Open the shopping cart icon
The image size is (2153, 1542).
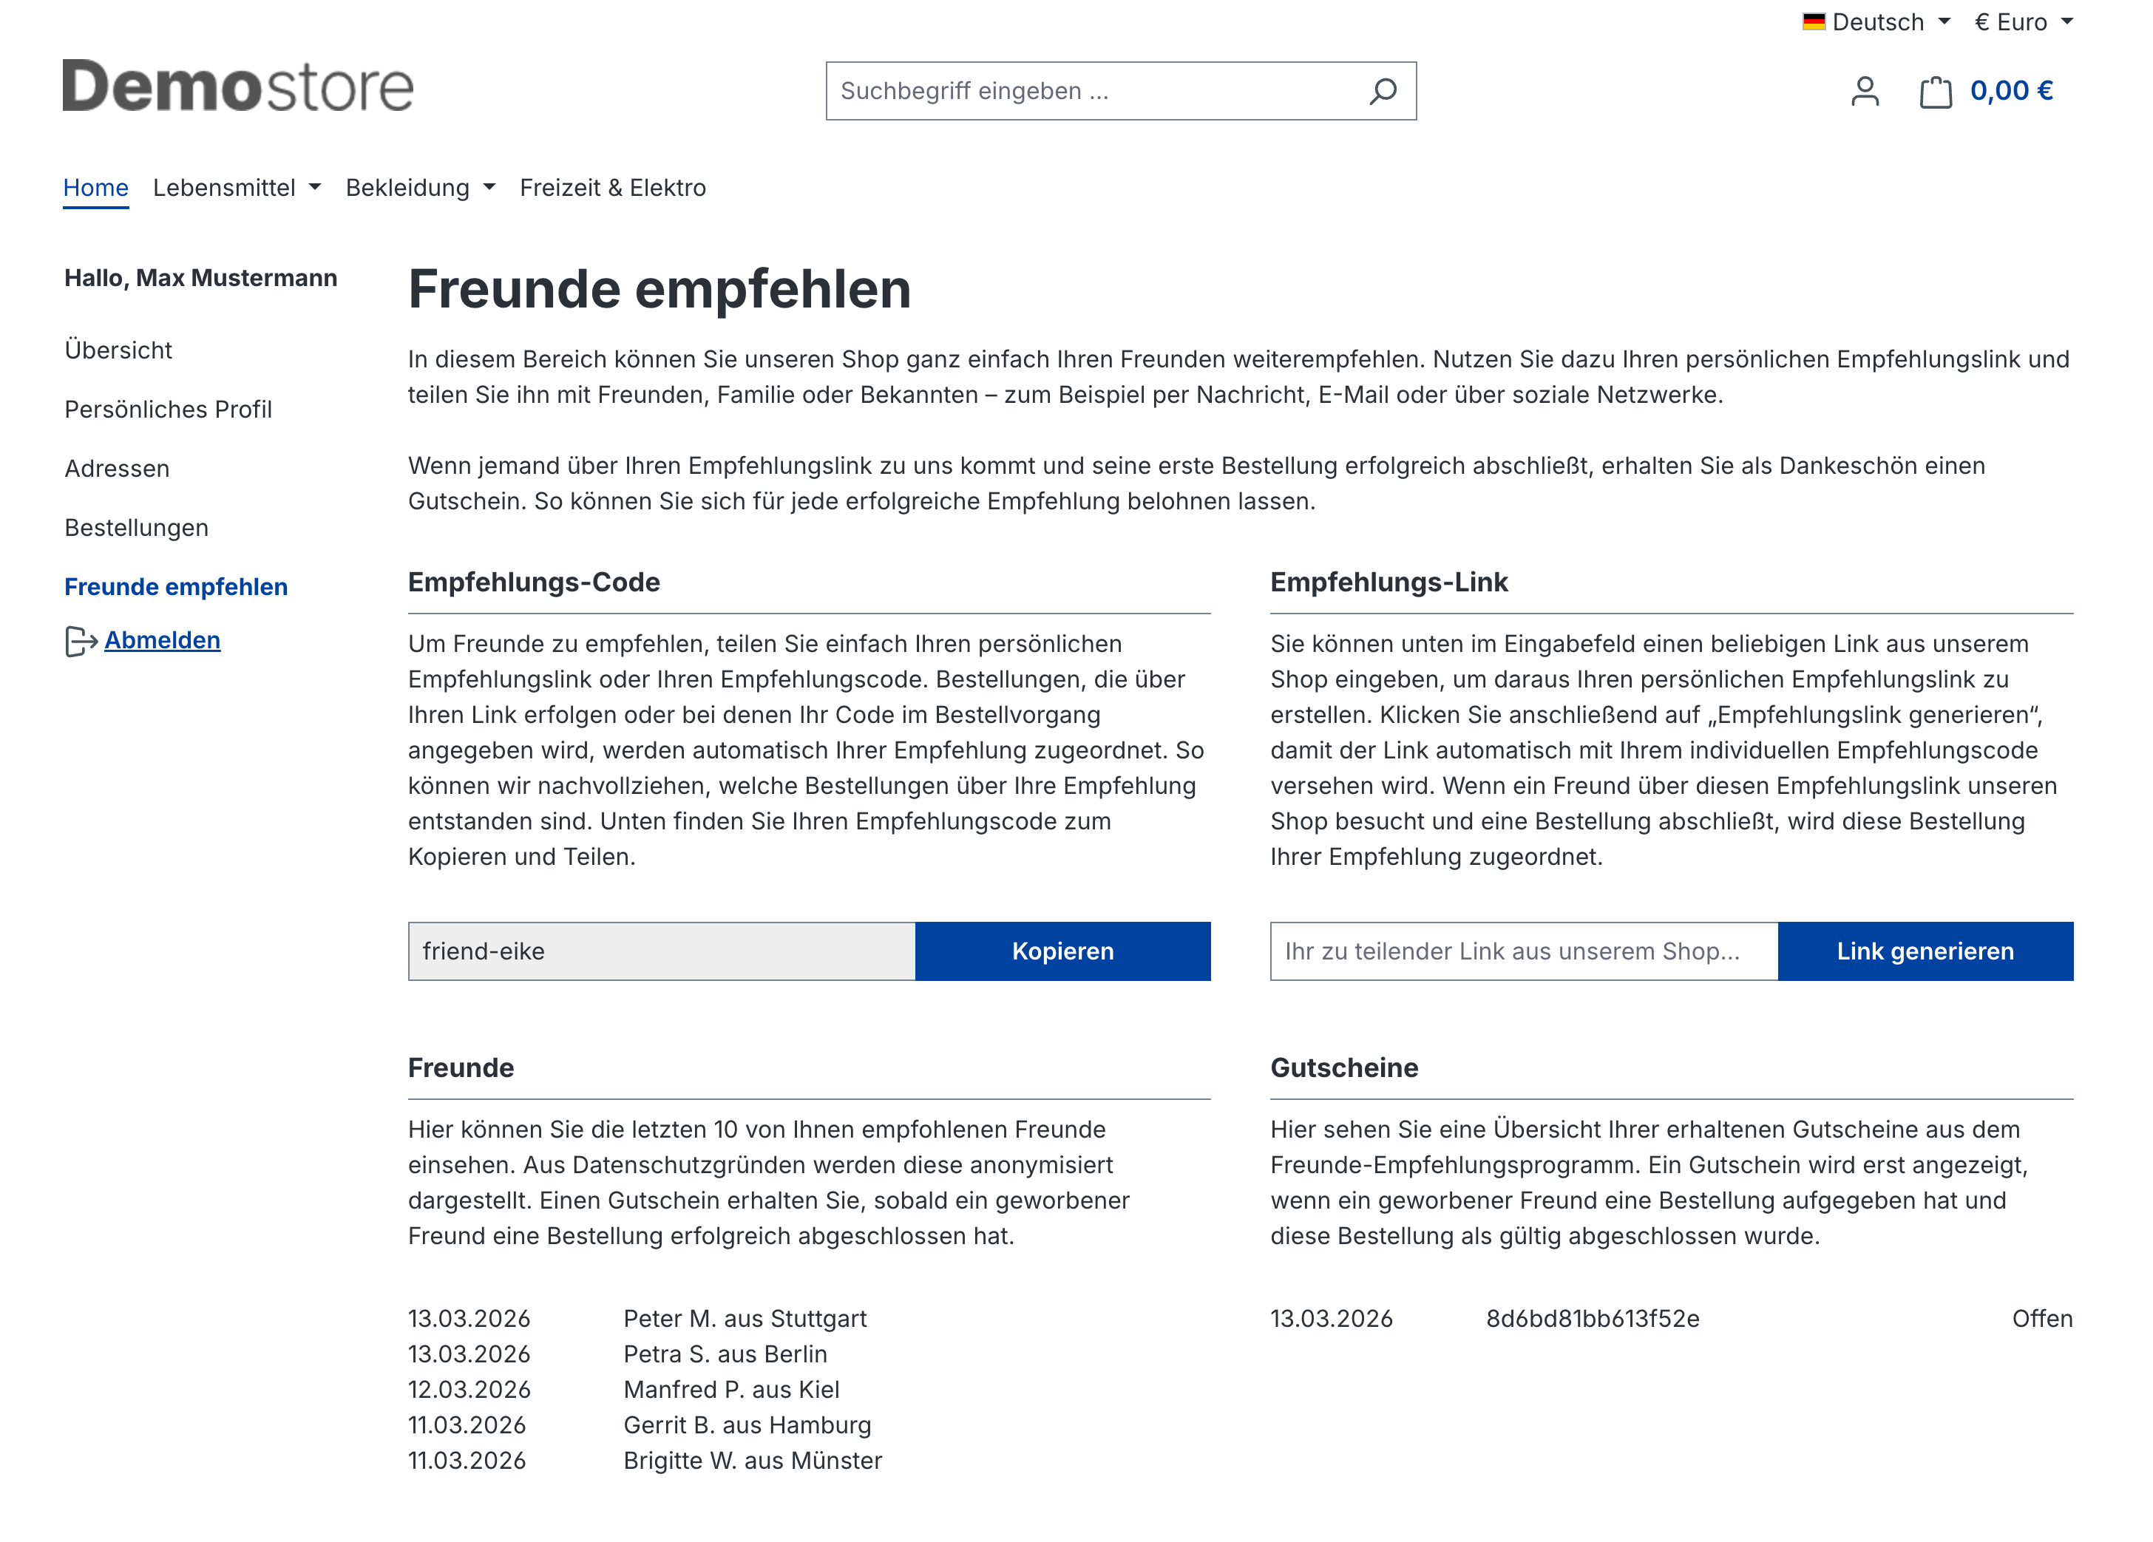pos(1935,92)
